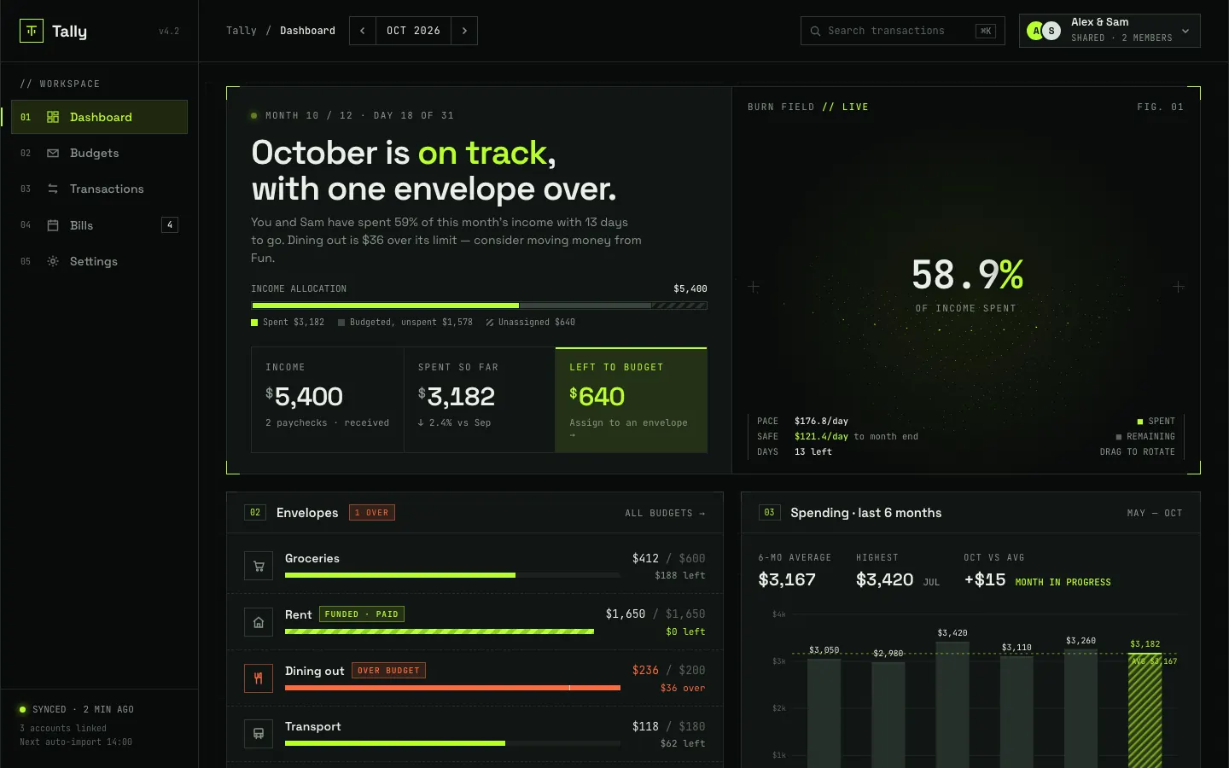Click the Transport progress bar
The width and height of the screenshot is (1229, 768).
[452, 743]
